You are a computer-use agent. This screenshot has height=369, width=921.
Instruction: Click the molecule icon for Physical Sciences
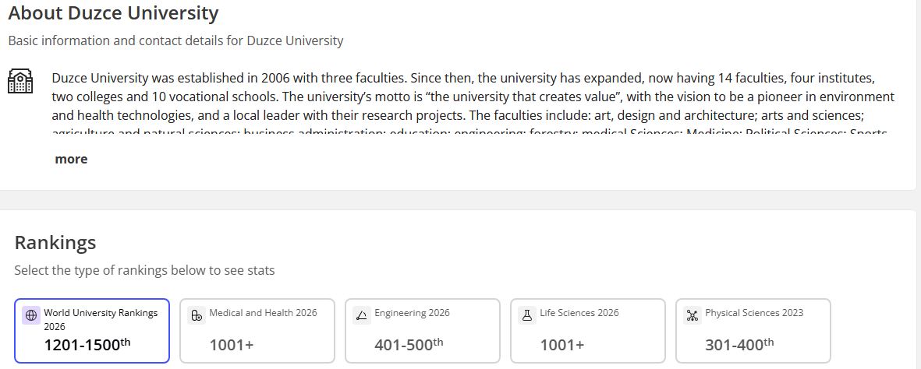692,315
